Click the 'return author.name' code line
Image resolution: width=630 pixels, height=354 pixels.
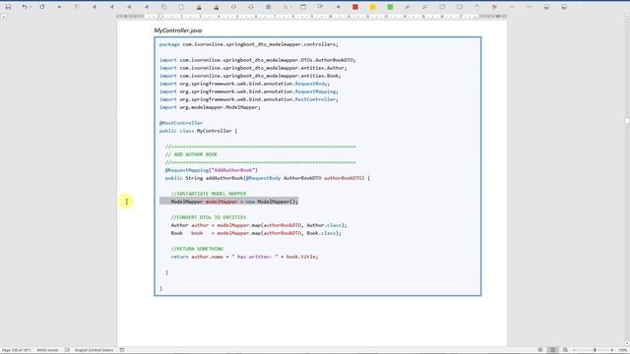(244, 257)
